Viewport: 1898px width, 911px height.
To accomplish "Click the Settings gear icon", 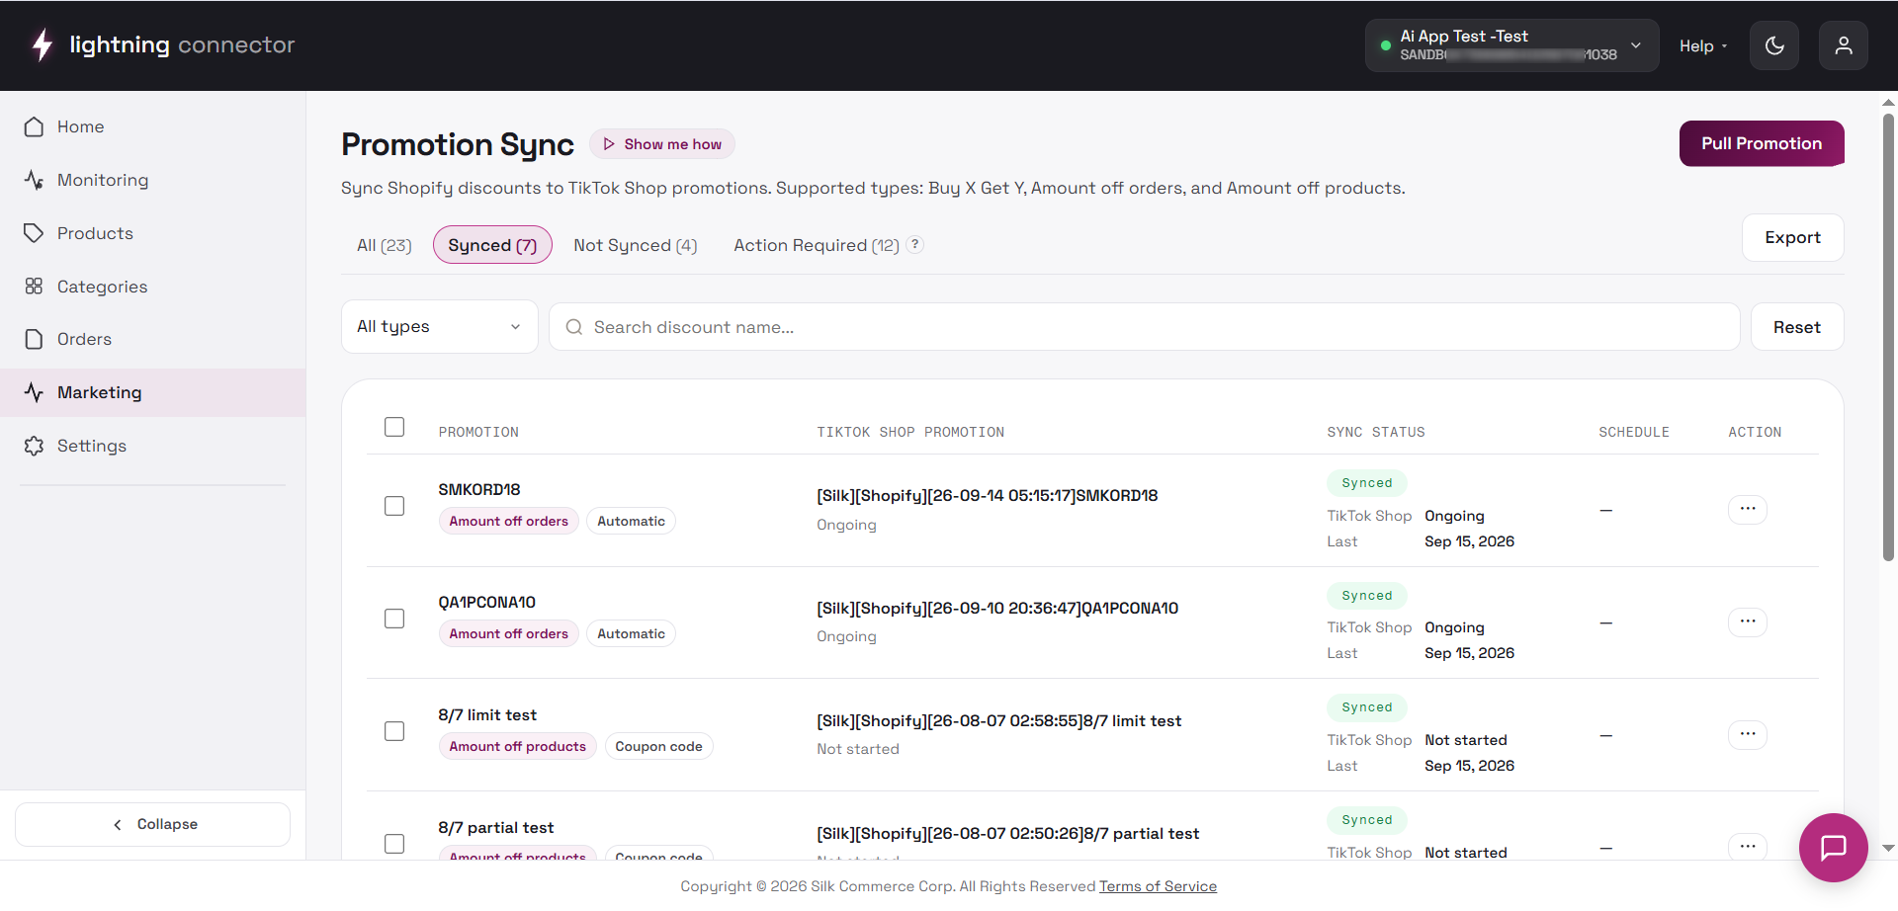I will [34, 446].
